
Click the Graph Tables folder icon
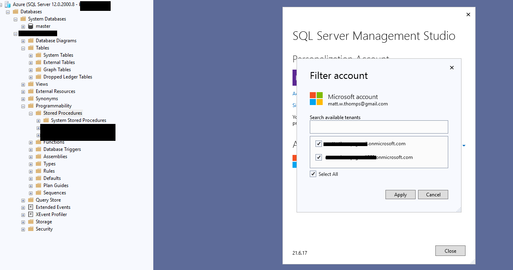click(38, 70)
